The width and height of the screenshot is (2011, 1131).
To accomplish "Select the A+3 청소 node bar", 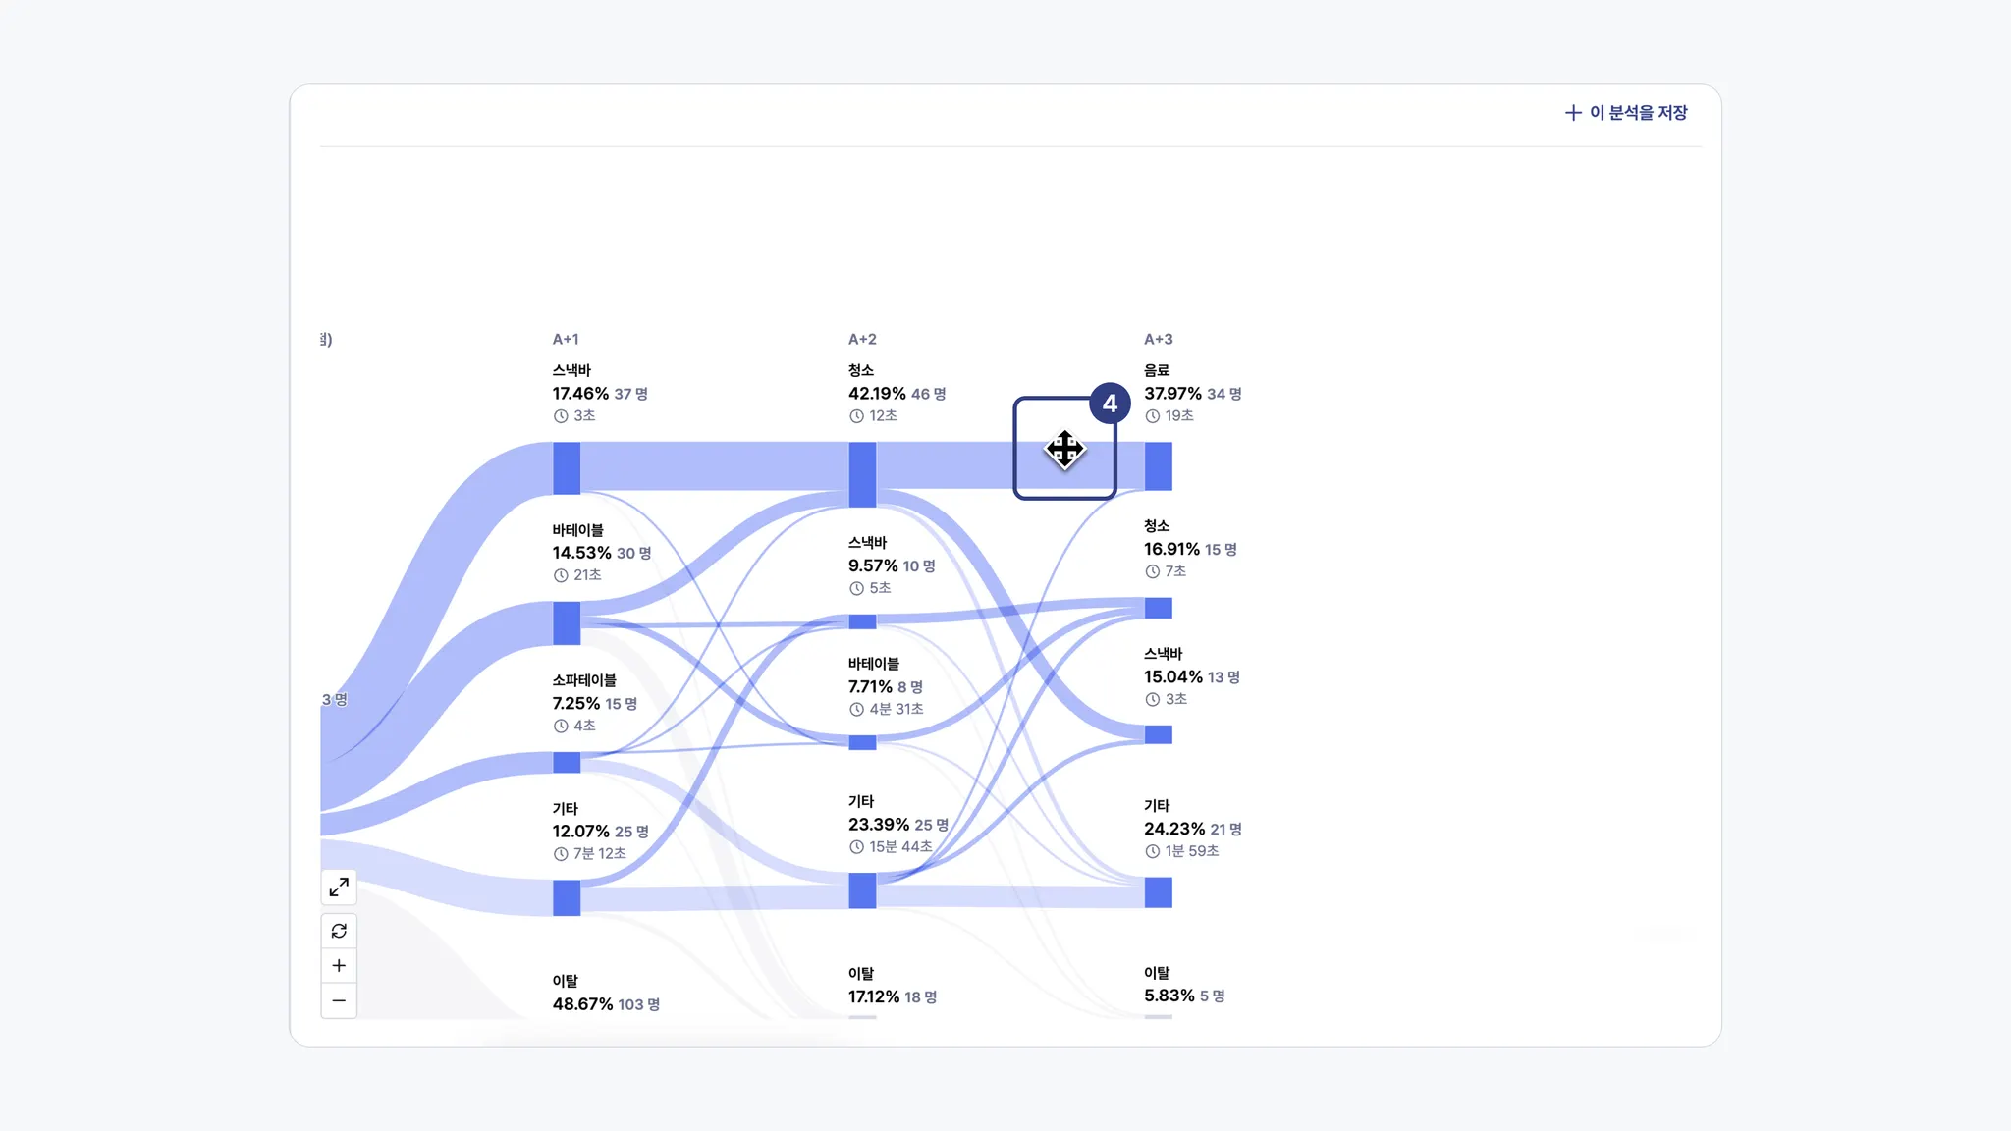I will (x=1159, y=609).
